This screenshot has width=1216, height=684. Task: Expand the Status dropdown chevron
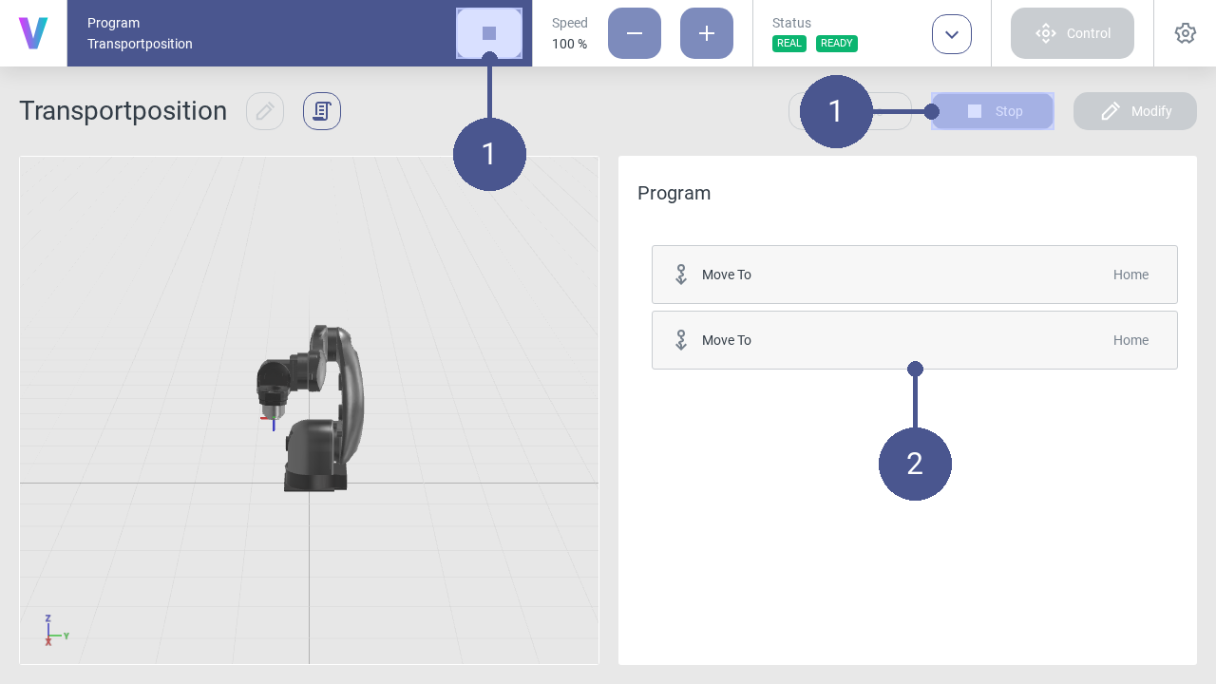click(x=952, y=34)
